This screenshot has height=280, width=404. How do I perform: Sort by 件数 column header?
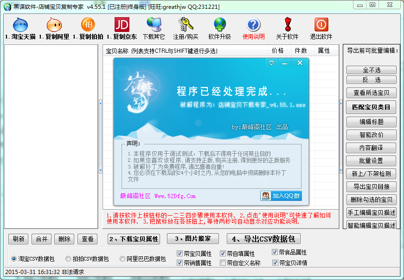click(x=303, y=51)
